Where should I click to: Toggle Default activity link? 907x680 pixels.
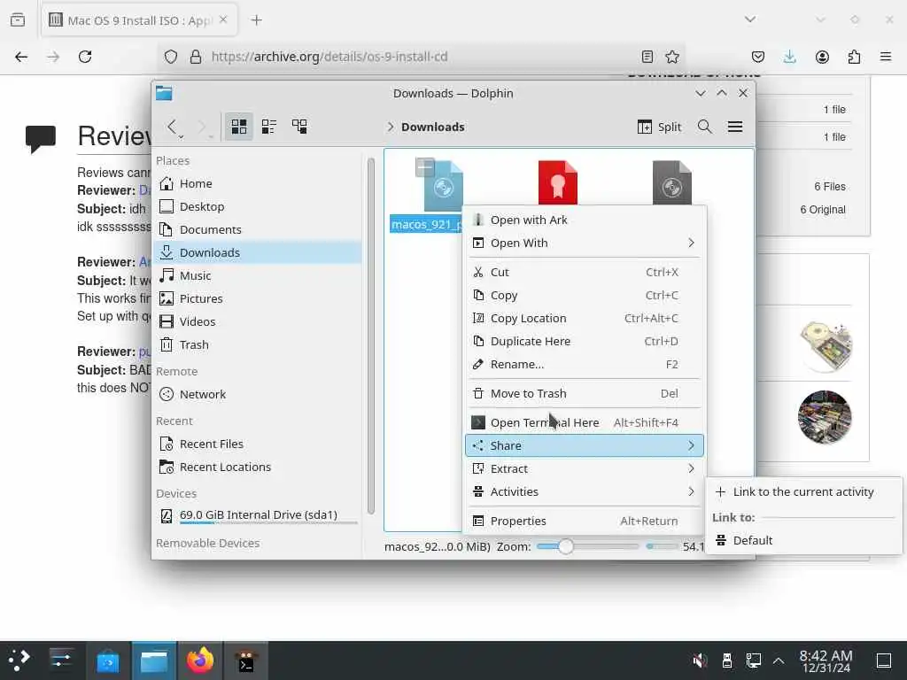804,541
